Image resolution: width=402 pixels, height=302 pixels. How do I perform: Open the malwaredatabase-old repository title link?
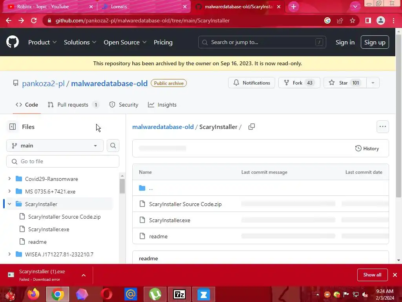point(109,83)
